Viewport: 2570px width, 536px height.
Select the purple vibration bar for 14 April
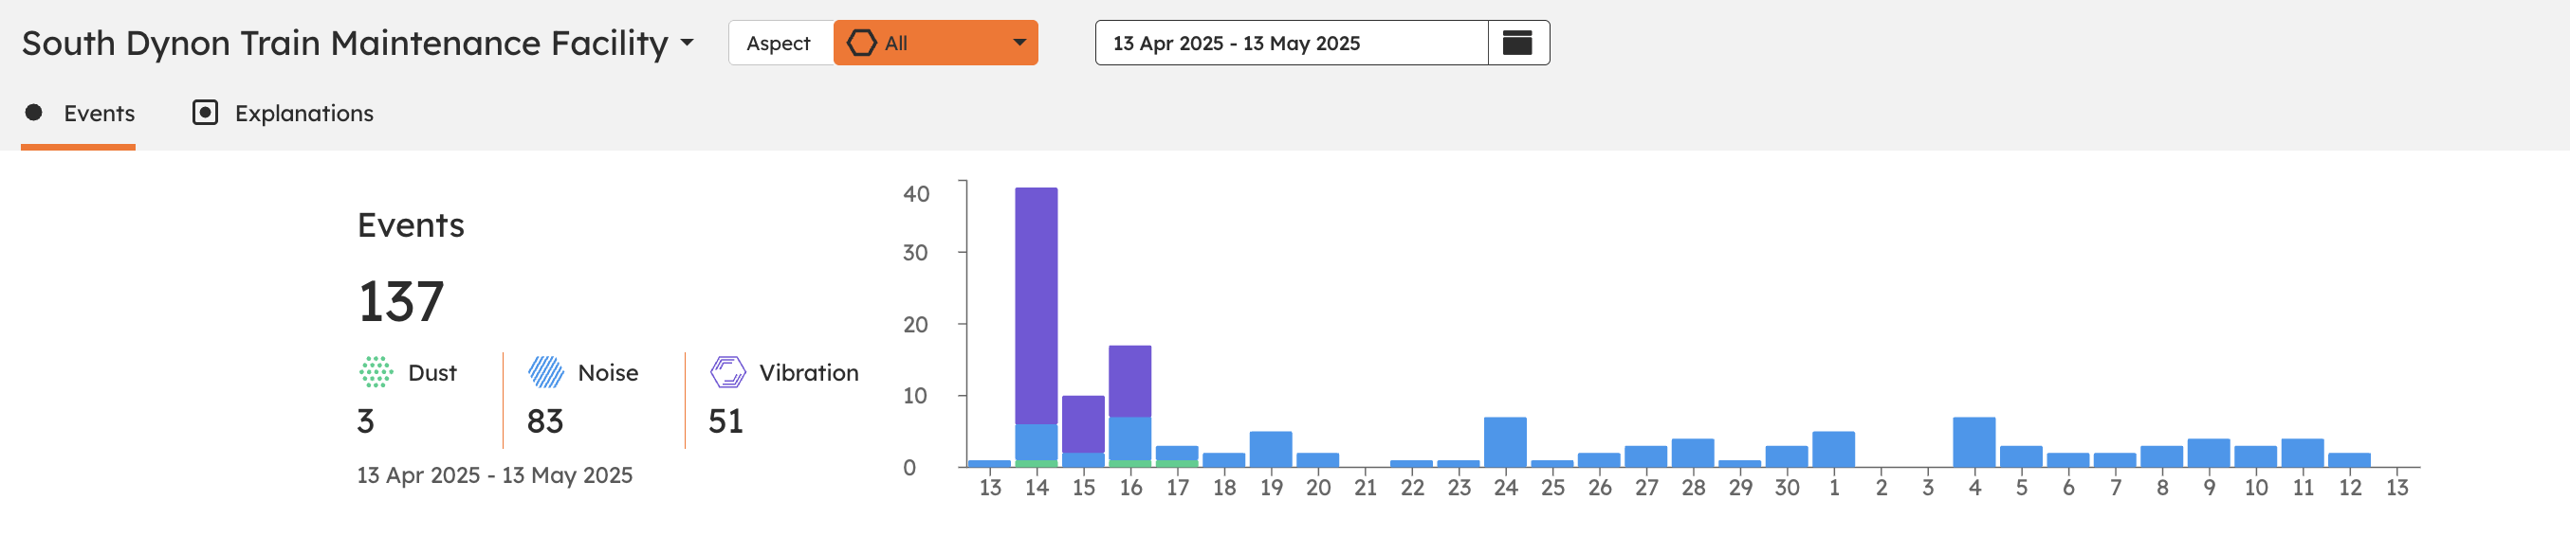tap(1036, 306)
